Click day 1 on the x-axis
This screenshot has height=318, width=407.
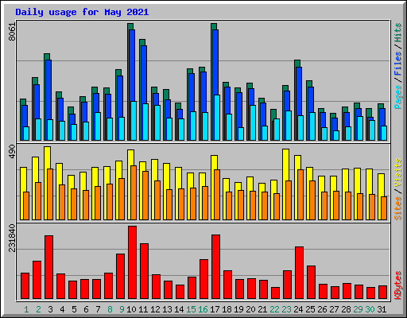[26, 309]
